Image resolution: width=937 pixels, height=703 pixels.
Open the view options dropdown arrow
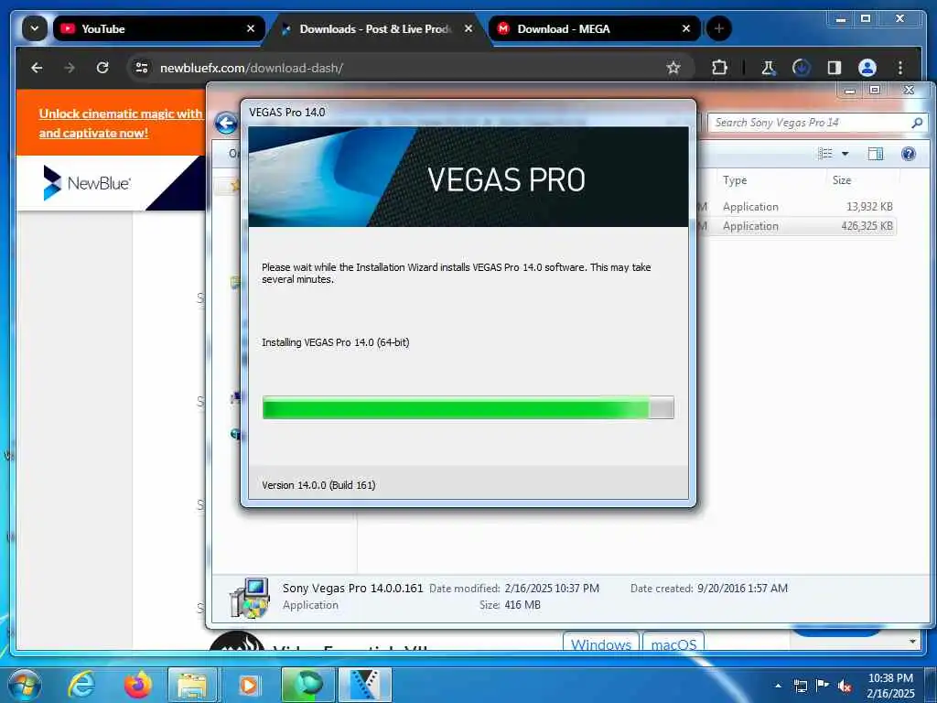coord(845,154)
